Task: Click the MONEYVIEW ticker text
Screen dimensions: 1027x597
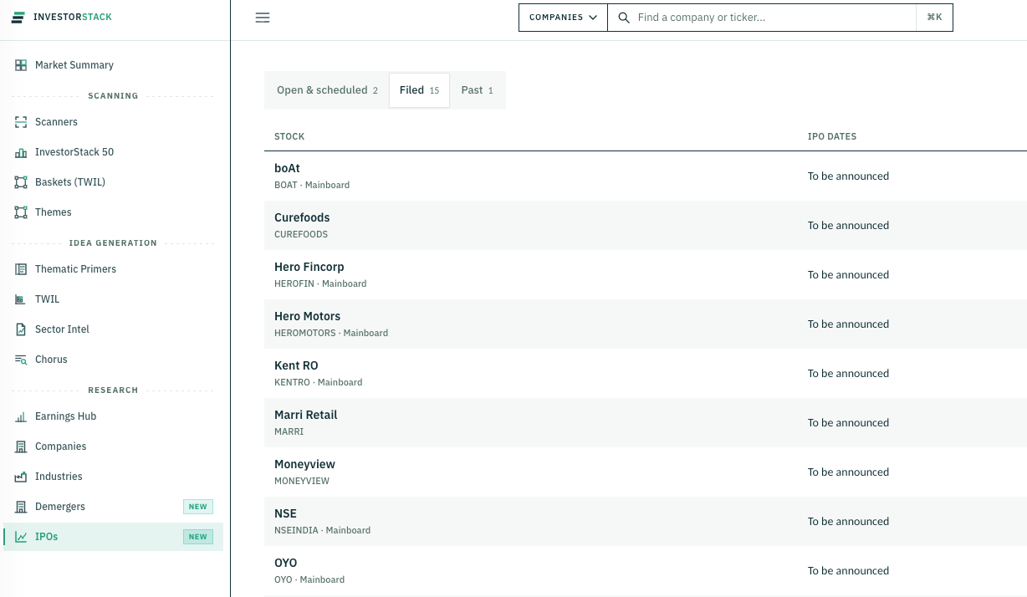Action: 302,481
